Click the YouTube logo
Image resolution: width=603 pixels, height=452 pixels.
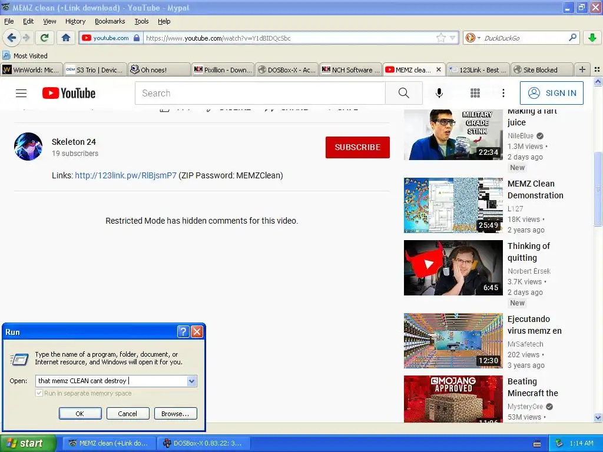pos(69,93)
